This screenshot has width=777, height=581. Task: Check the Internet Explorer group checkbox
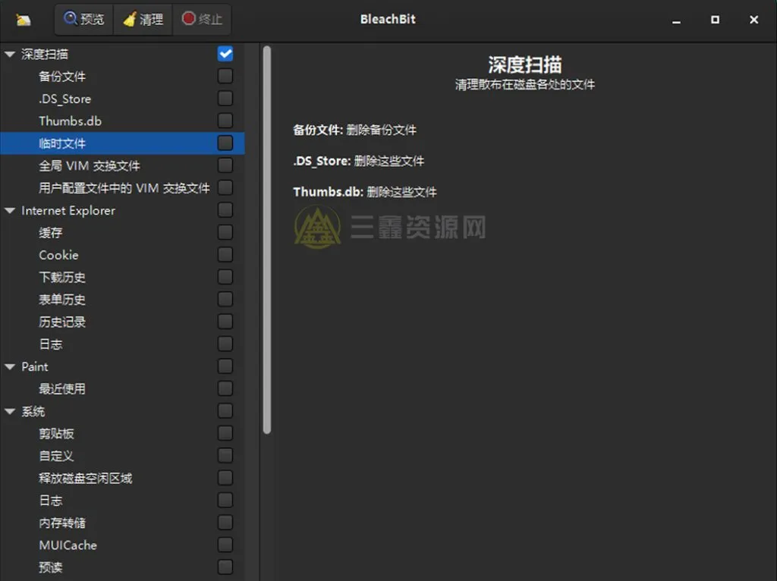pos(225,210)
